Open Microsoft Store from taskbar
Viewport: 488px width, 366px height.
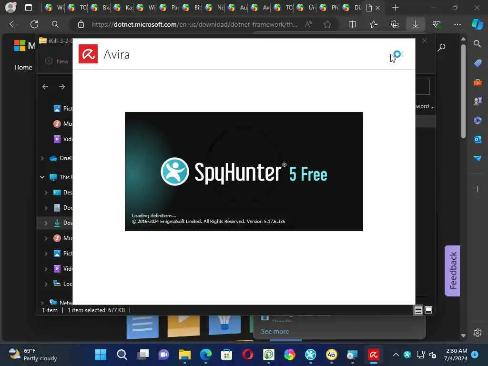click(x=226, y=355)
